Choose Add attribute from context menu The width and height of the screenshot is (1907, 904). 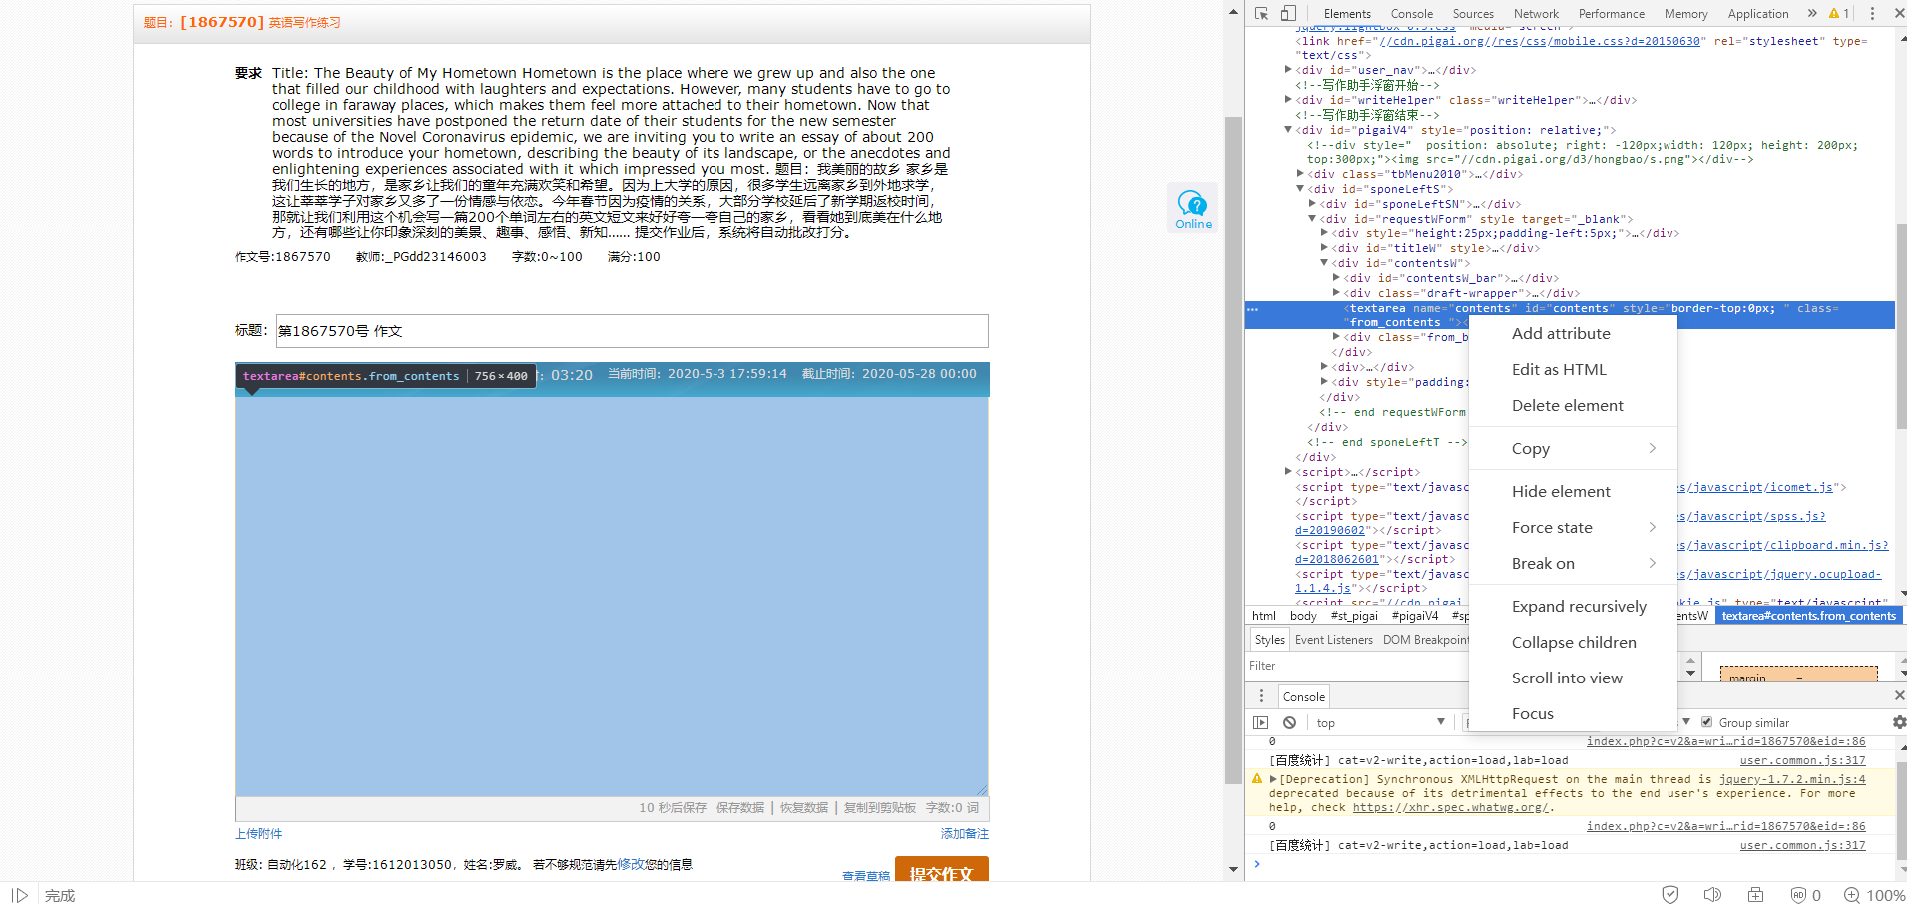(x=1573, y=334)
